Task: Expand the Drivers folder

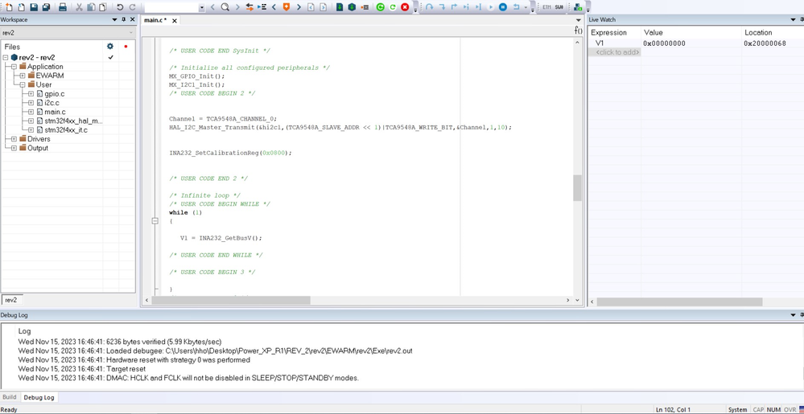Action: (x=14, y=139)
